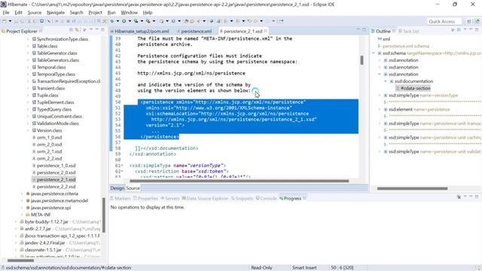This screenshot has height=271, width=482.
Task: Open the Project menu
Action: click(96, 13)
